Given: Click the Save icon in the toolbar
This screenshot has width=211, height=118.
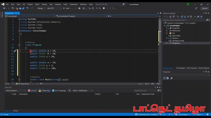Looking at the screenshot, I should (20, 8).
